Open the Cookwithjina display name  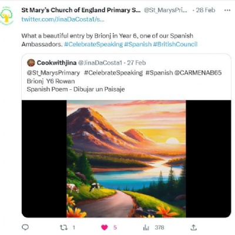tap(56, 63)
